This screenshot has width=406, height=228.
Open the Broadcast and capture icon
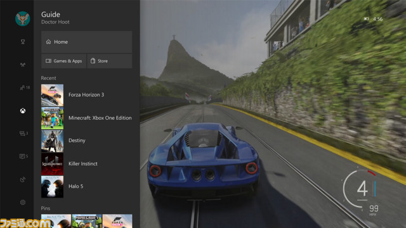coord(23,179)
